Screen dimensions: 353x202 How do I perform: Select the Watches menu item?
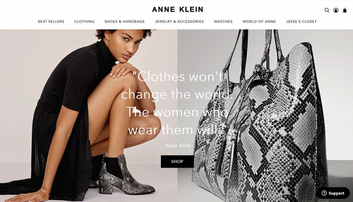coord(223,21)
